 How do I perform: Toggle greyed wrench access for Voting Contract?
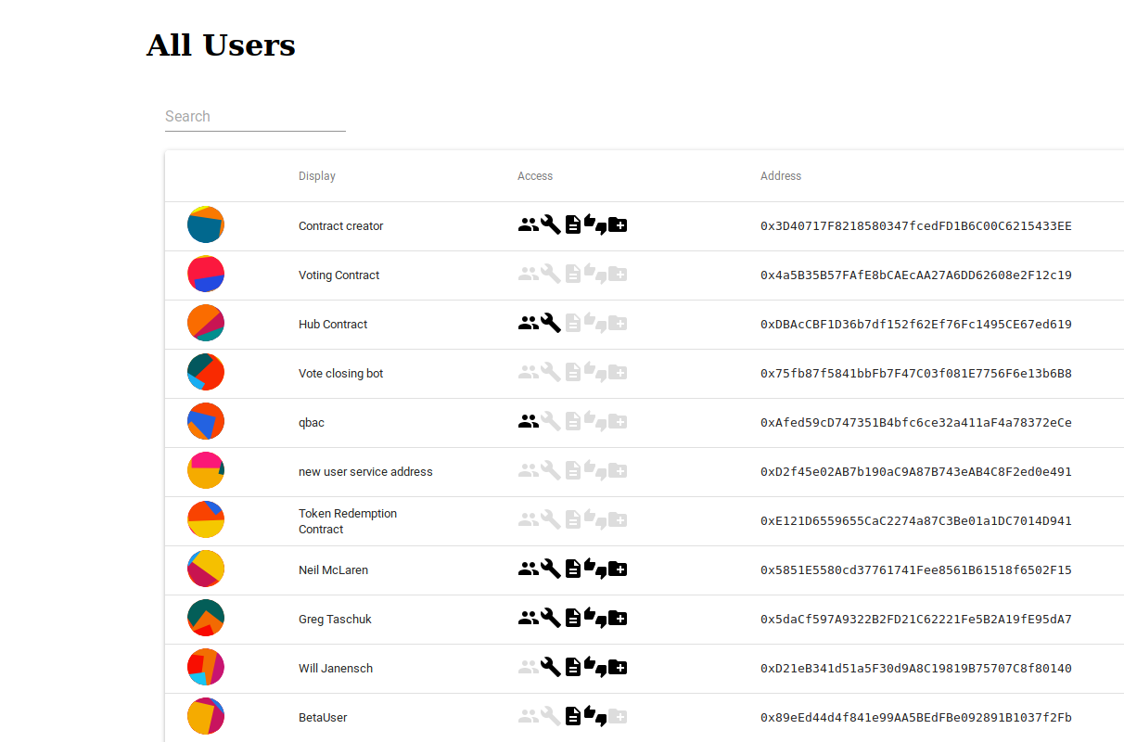click(551, 275)
